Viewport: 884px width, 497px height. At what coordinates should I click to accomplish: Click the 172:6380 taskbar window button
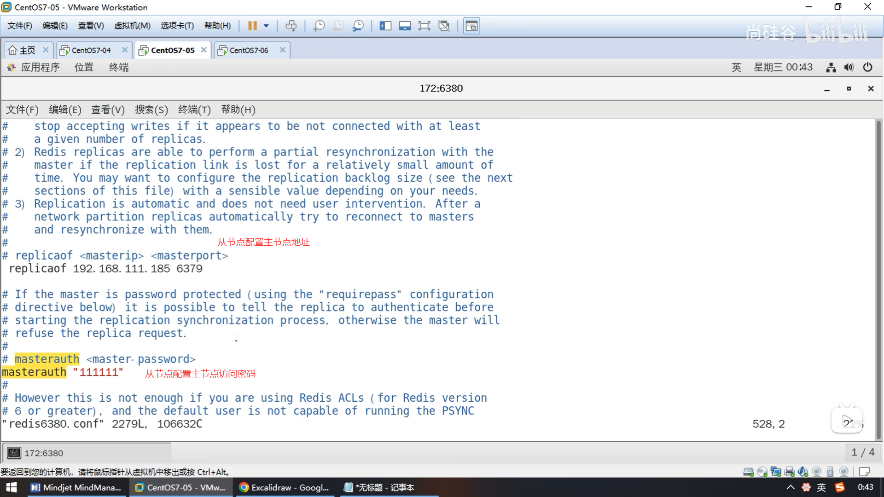point(43,453)
